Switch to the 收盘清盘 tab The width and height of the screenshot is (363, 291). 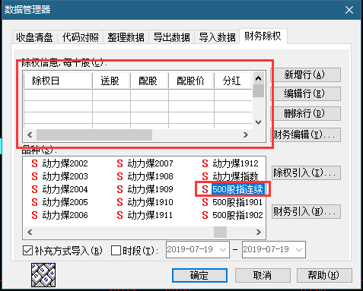(x=34, y=37)
